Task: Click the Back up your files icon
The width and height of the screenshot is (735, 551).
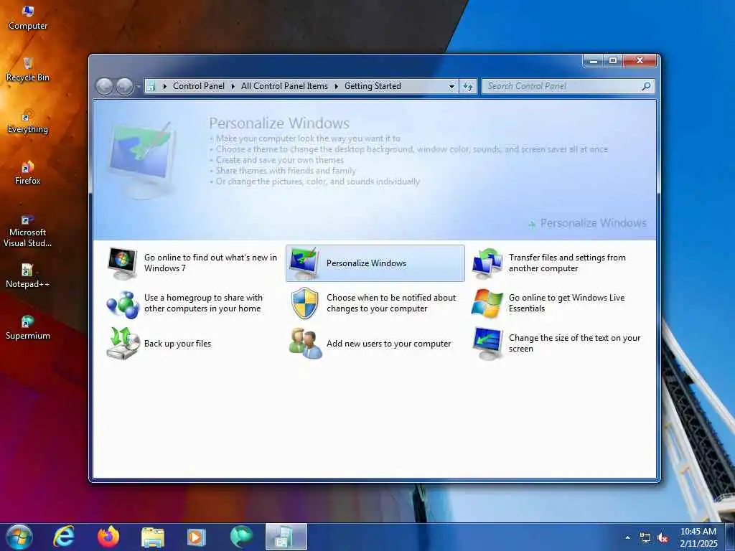Action: point(123,344)
